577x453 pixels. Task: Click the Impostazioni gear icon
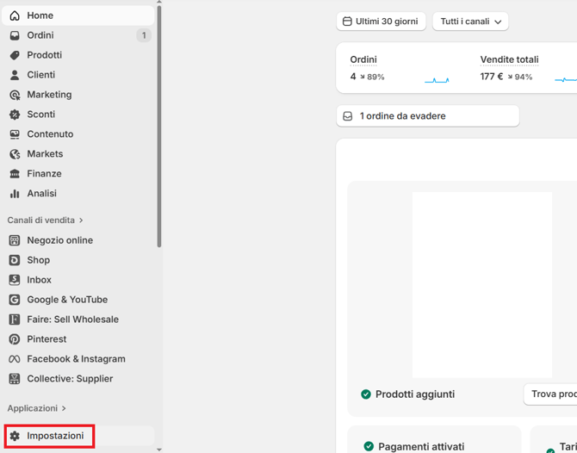coord(15,436)
